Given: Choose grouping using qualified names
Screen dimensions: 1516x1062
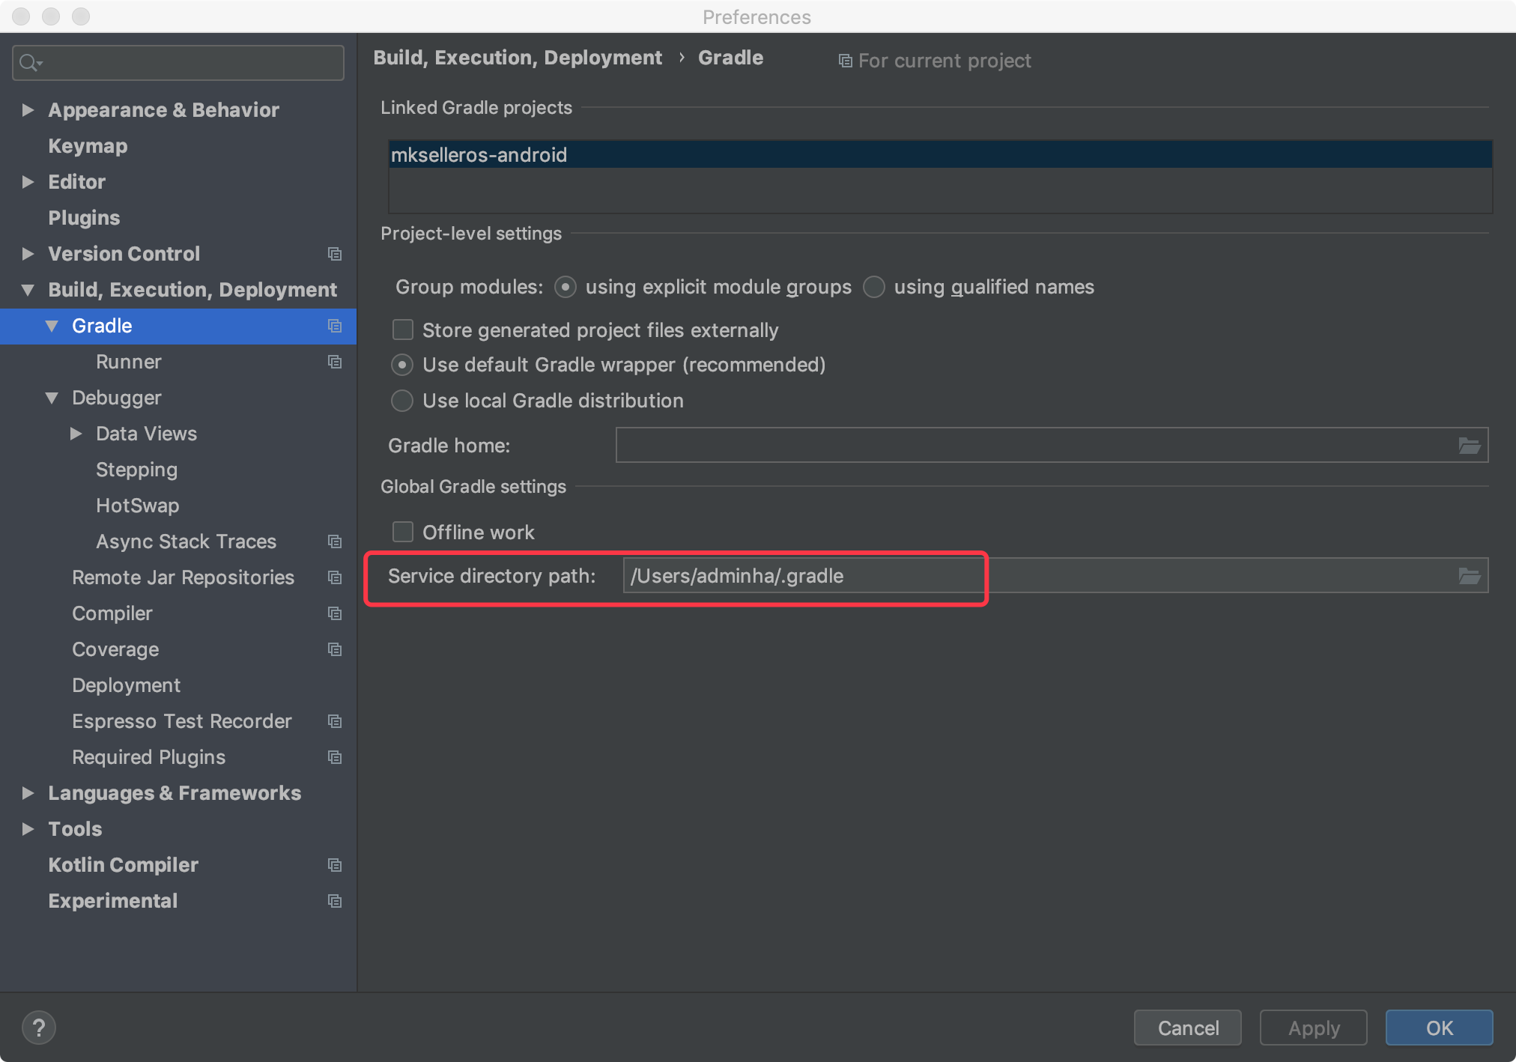Looking at the screenshot, I should click(x=874, y=287).
